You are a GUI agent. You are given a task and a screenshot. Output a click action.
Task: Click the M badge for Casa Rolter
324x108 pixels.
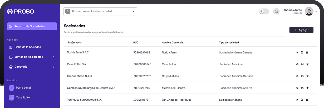pyautogui.click(x=12, y=98)
